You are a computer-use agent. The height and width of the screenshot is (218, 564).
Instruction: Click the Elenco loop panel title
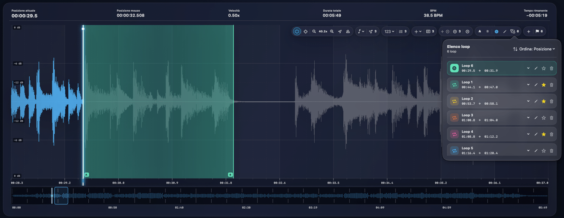pyautogui.click(x=458, y=47)
